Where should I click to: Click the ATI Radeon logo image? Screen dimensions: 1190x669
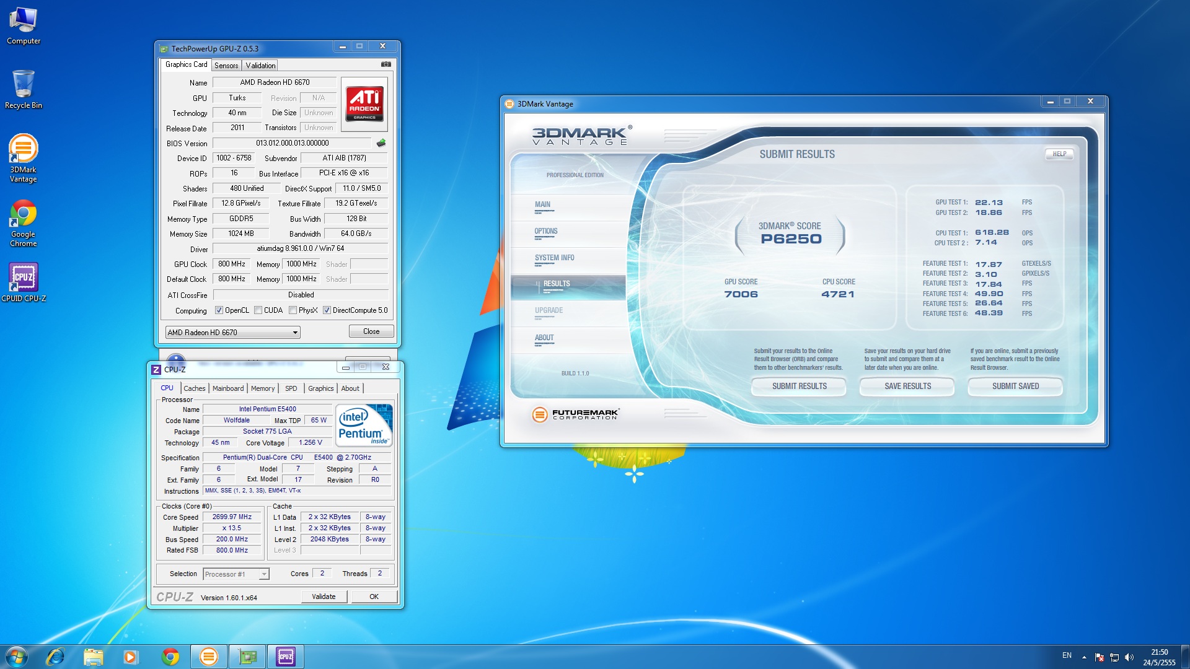pyautogui.click(x=364, y=104)
